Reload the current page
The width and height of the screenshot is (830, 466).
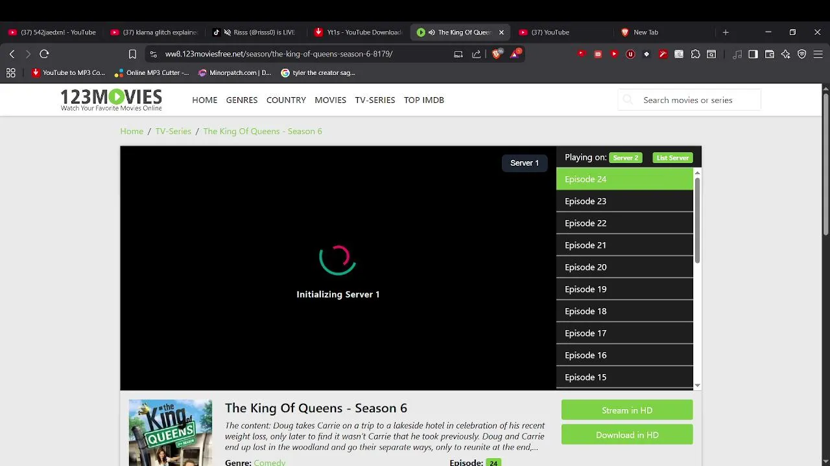pyautogui.click(x=44, y=54)
